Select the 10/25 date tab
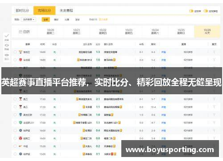Screen dimensions: 223x161 [x=181, y=32]
